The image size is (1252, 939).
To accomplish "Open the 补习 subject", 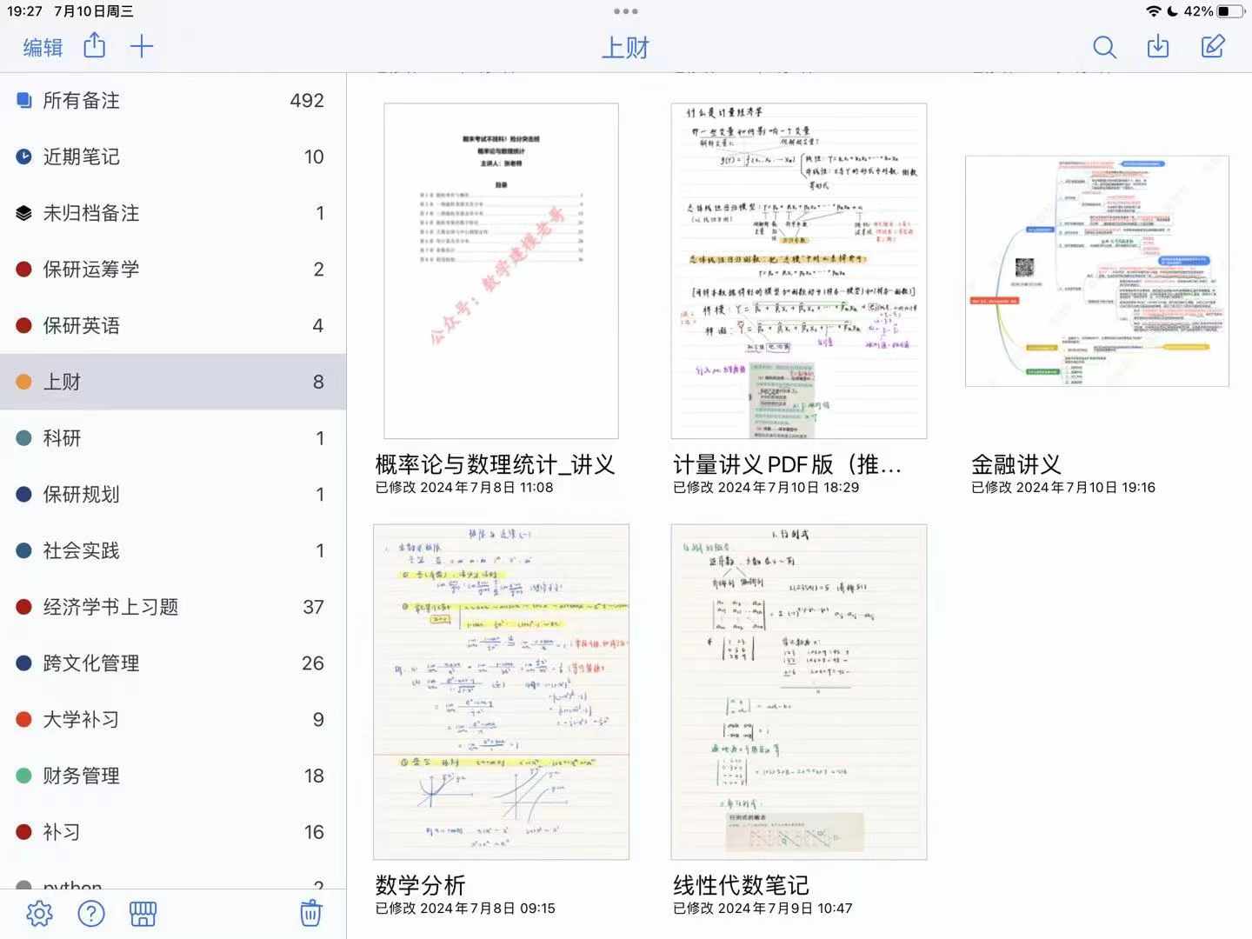I will pos(173,831).
